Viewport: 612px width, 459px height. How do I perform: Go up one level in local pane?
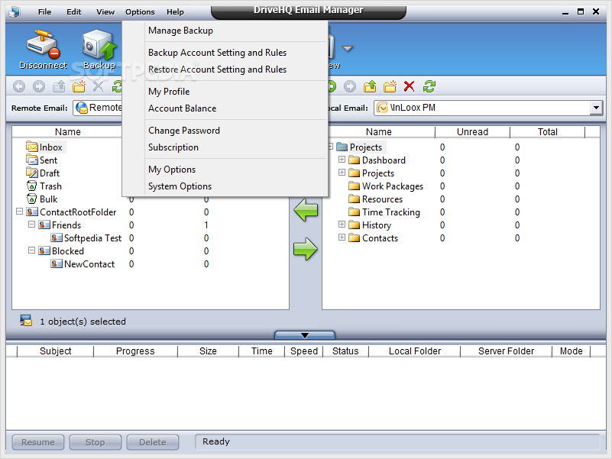370,86
